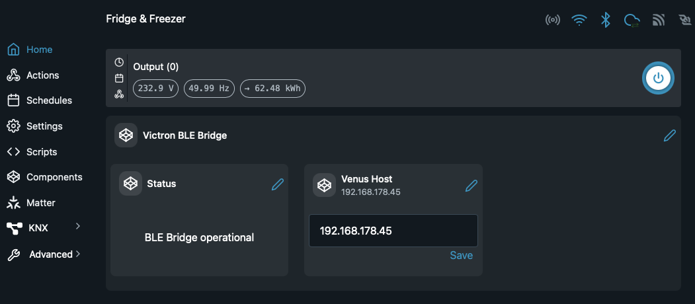This screenshot has width=695, height=304.
Task: Toggle the Output power button
Action: coord(658,78)
